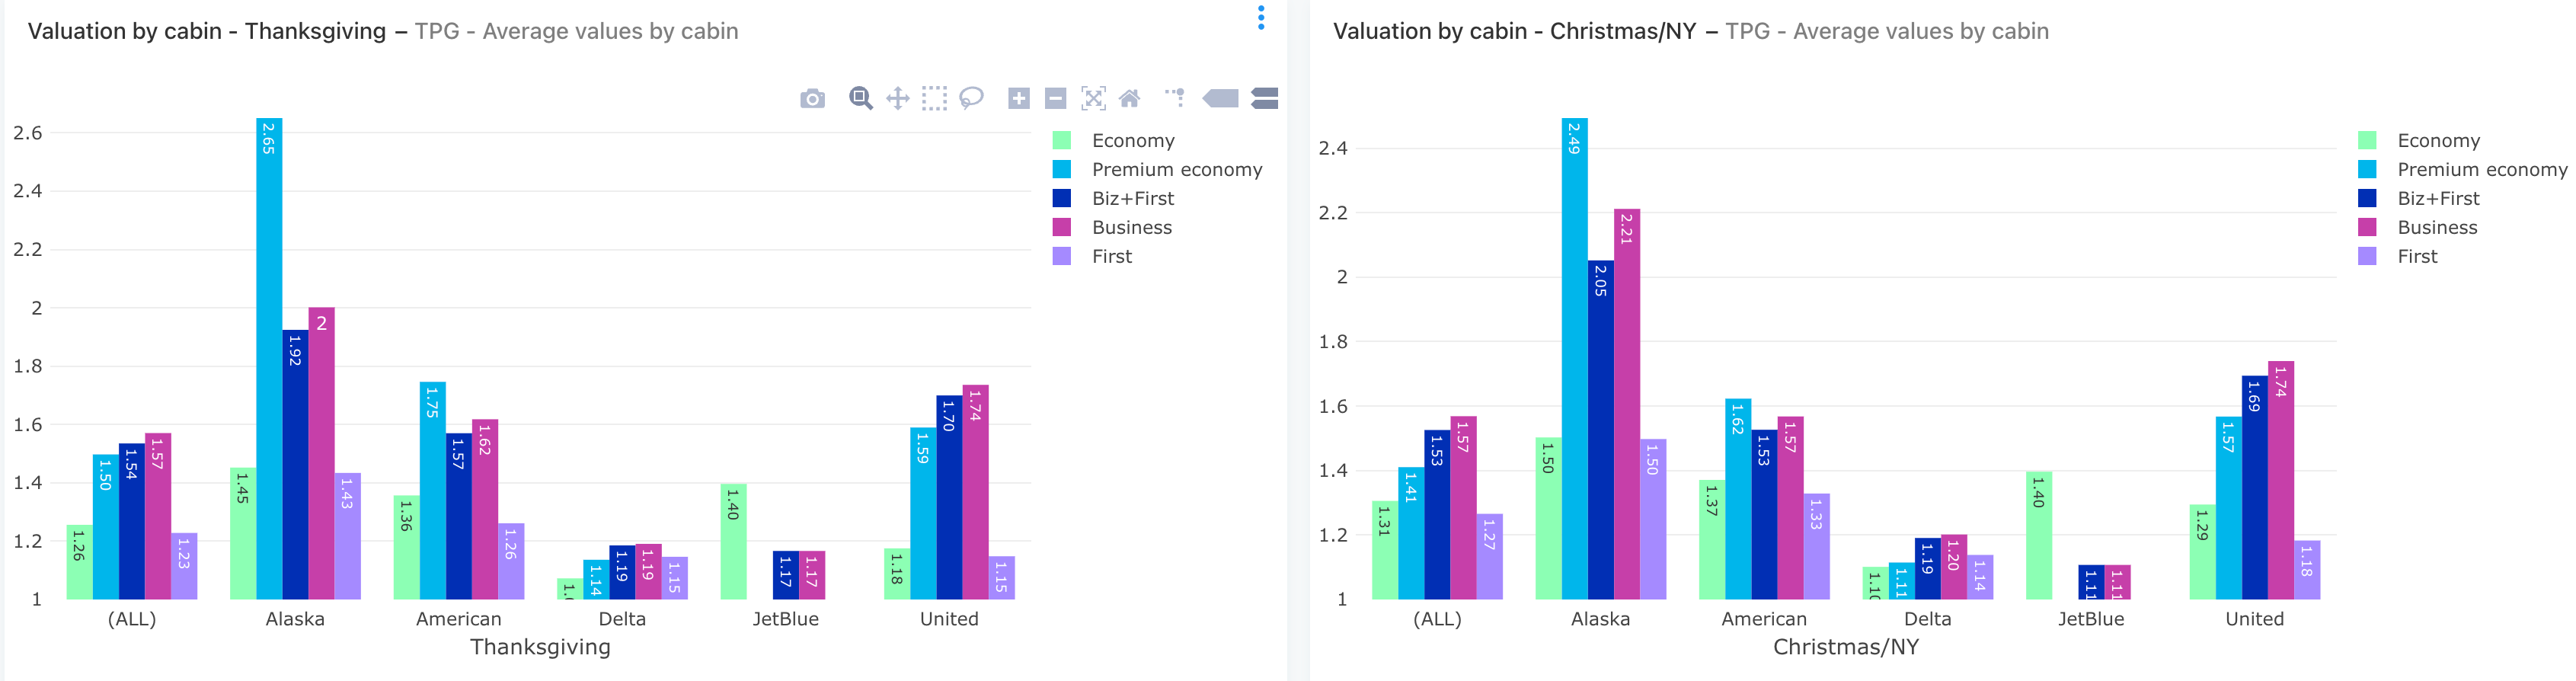The height and width of the screenshot is (681, 2576).
Task: Download the Thanksgiving plot as PNG
Action: (812, 98)
